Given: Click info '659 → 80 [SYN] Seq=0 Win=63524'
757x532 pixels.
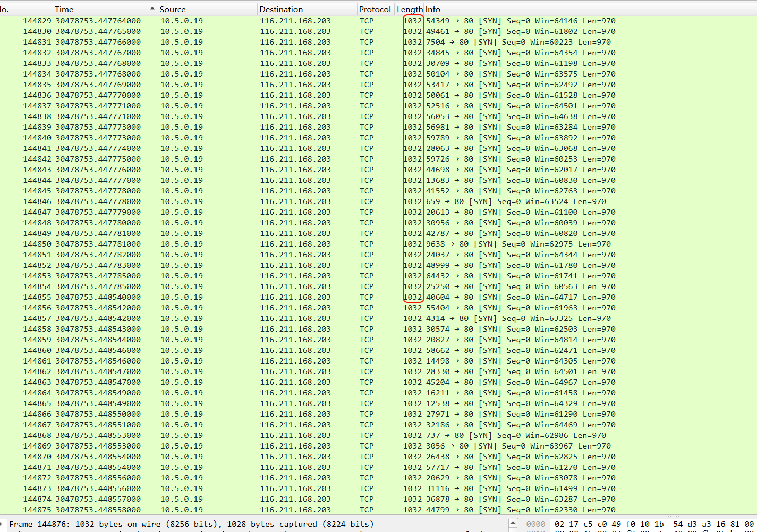Looking at the screenshot, I should coord(497,201).
